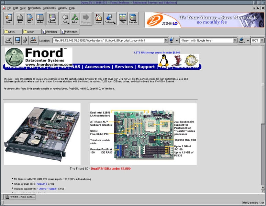Open the File menu
The image size is (266, 206).
(9, 8)
